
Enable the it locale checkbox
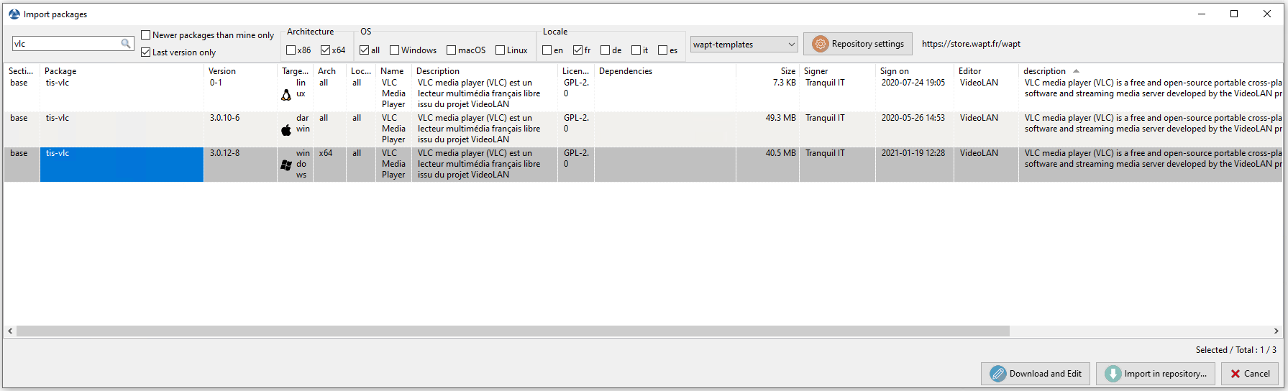[x=636, y=50]
